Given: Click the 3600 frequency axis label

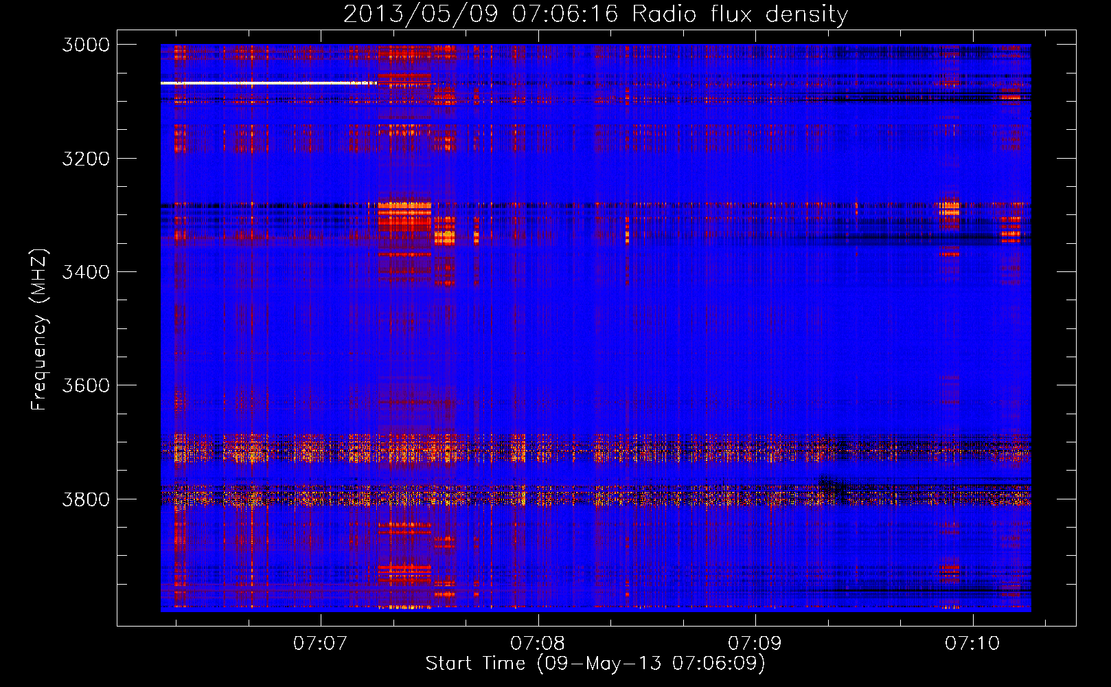Looking at the screenshot, I should tap(86, 385).
